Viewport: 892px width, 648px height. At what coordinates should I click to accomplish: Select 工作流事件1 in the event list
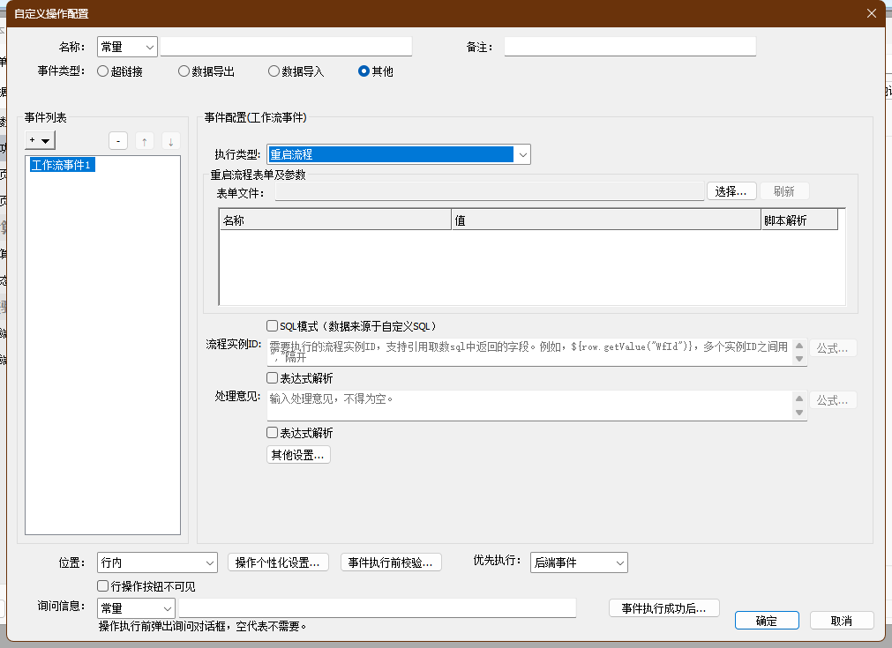[62, 165]
